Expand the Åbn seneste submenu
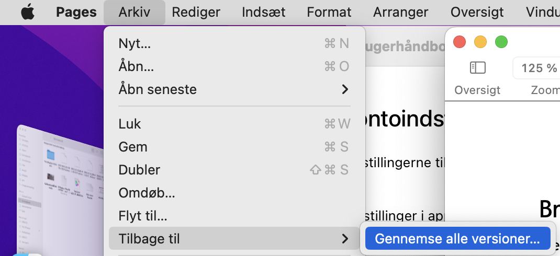This screenshot has width=560, height=256. pyautogui.click(x=344, y=89)
